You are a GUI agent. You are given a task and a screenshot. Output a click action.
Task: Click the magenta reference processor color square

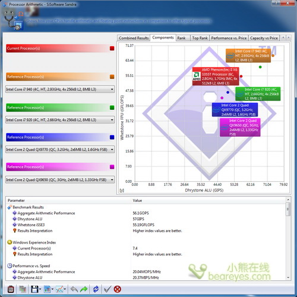[112, 167]
